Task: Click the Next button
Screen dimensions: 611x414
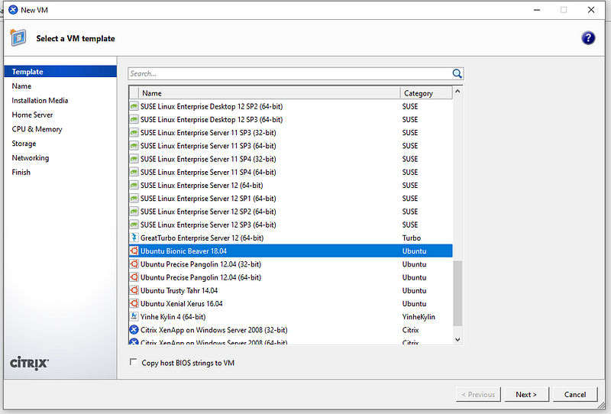Action: (x=526, y=394)
